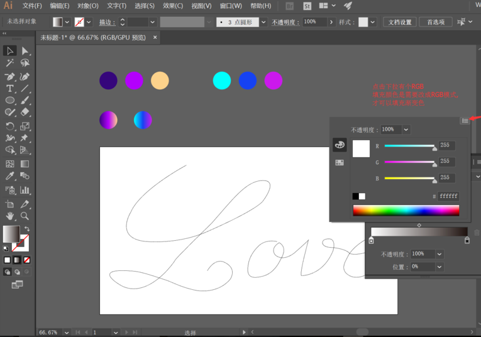Open the 效果(C) menu
The height and width of the screenshot is (337, 481).
click(173, 6)
